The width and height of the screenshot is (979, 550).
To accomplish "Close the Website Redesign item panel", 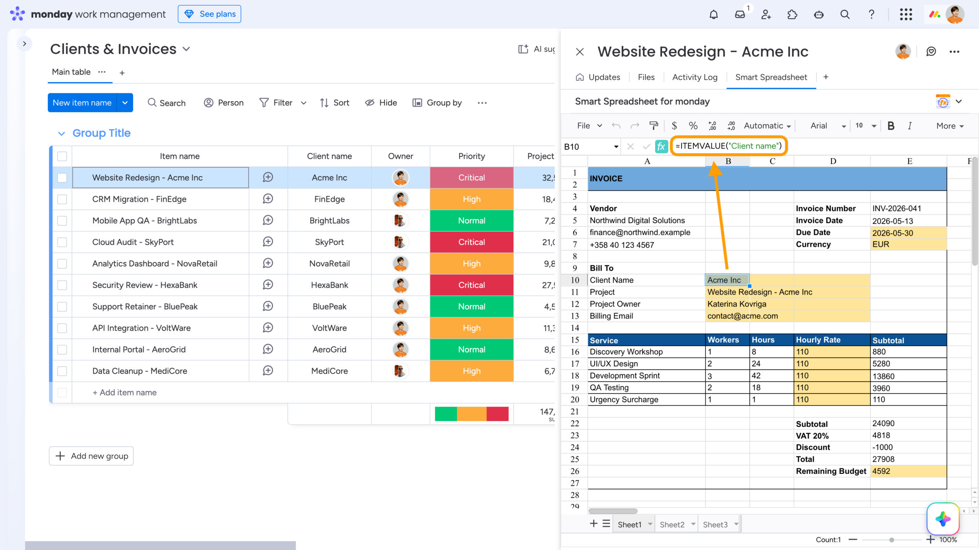I will [x=580, y=52].
